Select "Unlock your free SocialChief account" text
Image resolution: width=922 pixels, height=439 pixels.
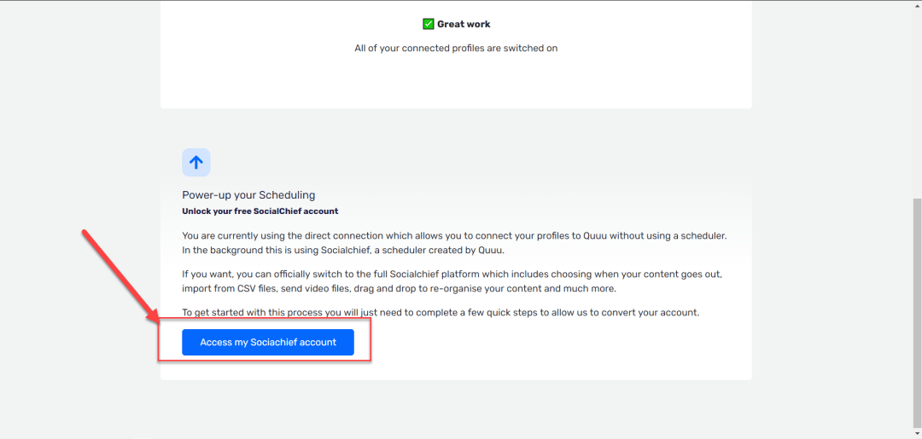click(260, 211)
